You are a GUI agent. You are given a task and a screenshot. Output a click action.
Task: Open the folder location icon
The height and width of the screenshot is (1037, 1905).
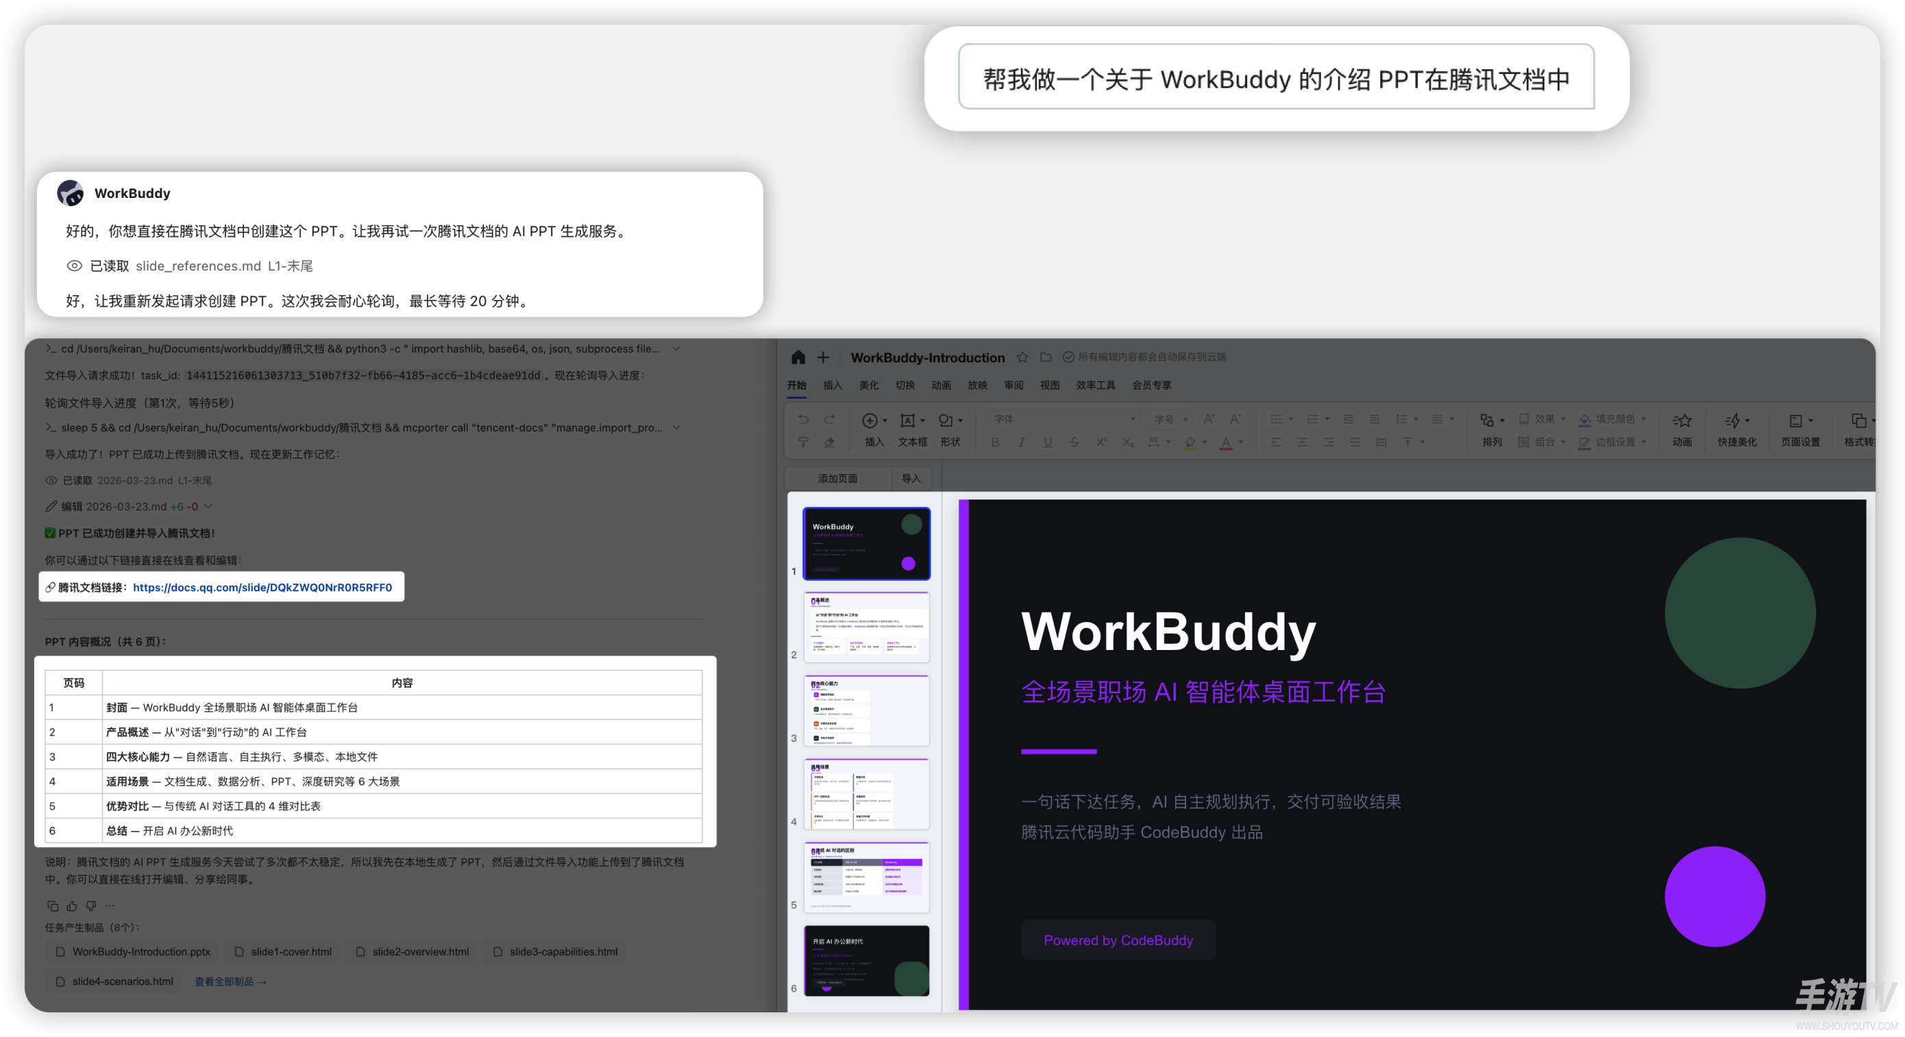point(1046,357)
